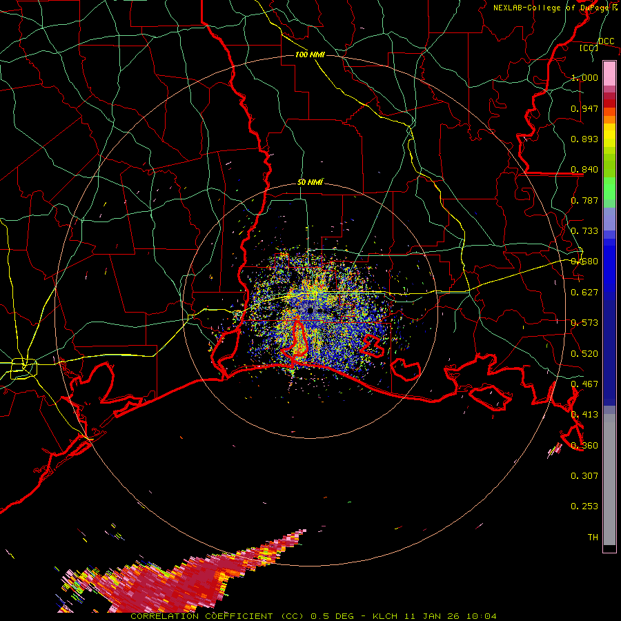Click the "TH" threshold label
Screen dimensions: 621x621
tap(593, 538)
